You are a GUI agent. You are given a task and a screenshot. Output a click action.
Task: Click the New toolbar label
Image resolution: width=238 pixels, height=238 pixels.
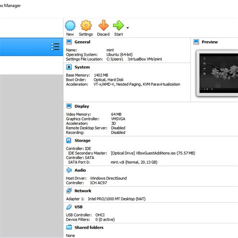[x=70, y=34]
